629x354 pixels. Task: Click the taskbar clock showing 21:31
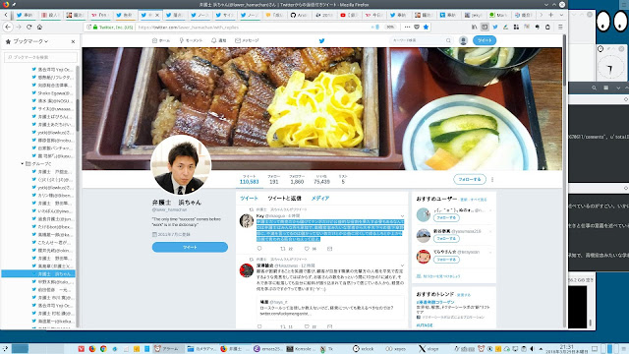pyautogui.click(x=566, y=349)
